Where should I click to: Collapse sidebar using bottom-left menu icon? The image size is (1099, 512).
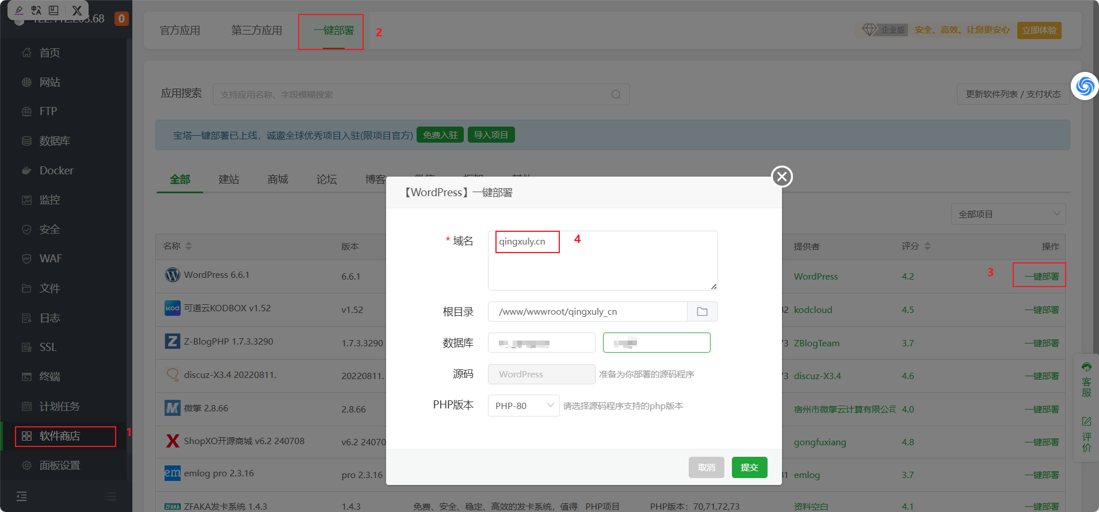(21, 496)
